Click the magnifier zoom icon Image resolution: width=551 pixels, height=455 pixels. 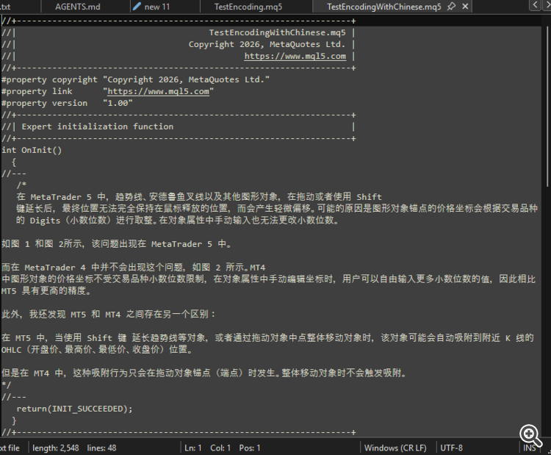(530, 435)
